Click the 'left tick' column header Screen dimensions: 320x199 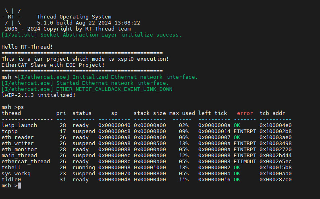213,113
